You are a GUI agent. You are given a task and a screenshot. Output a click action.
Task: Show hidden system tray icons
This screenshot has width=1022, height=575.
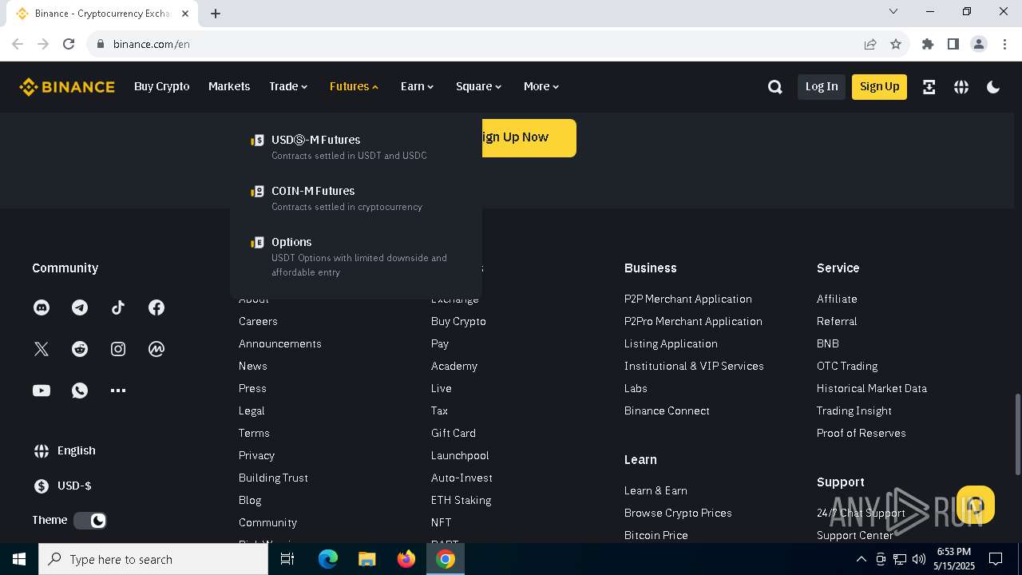click(861, 559)
